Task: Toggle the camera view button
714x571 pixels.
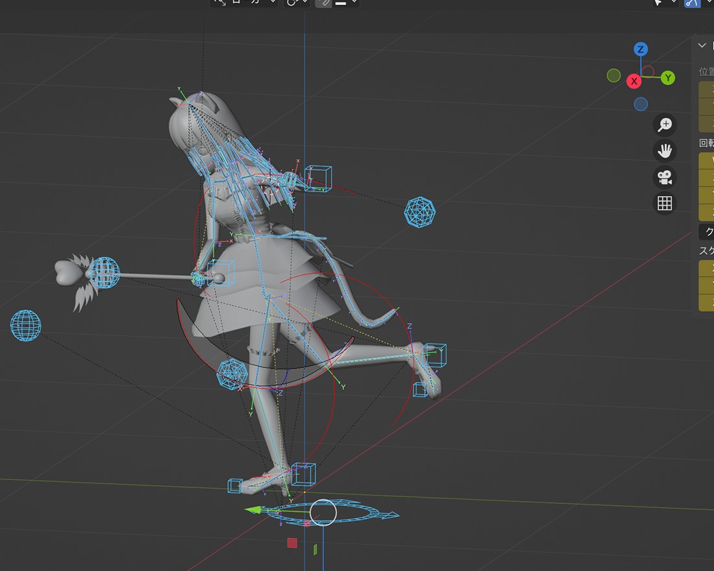Action: (x=665, y=177)
